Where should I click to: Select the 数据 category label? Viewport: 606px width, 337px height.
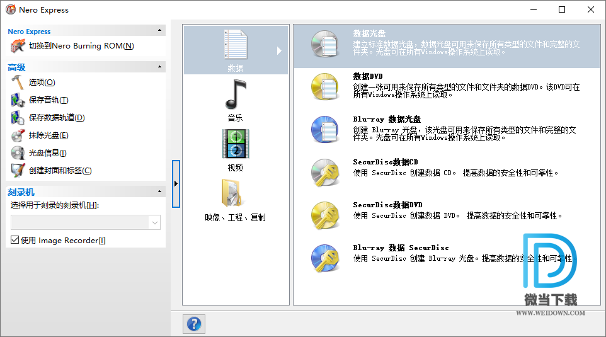tap(236, 69)
